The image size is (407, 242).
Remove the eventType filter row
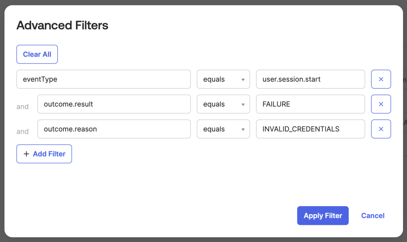(381, 79)
